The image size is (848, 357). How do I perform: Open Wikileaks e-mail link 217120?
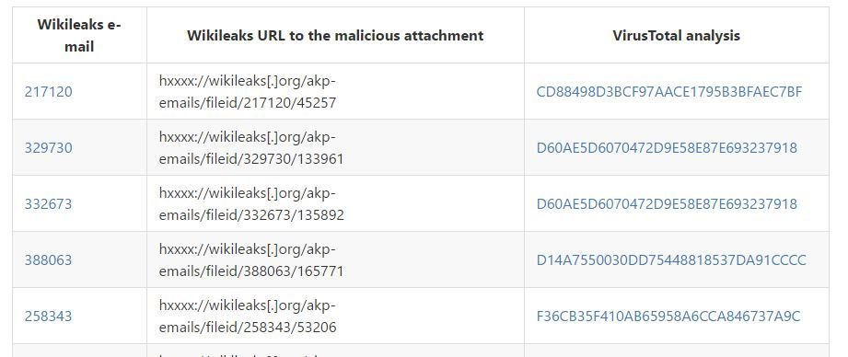[x=48, y=92]
